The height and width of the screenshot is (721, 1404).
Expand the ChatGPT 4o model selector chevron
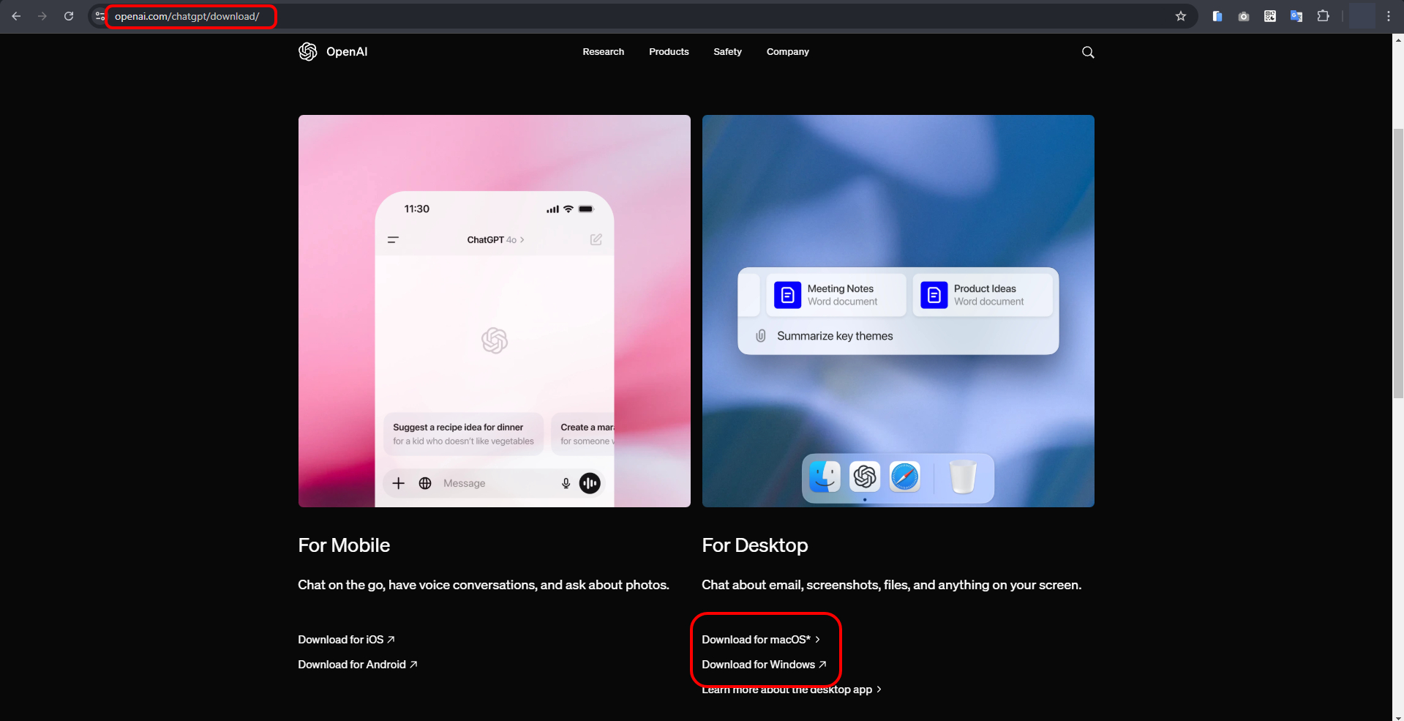click(522, 239)
